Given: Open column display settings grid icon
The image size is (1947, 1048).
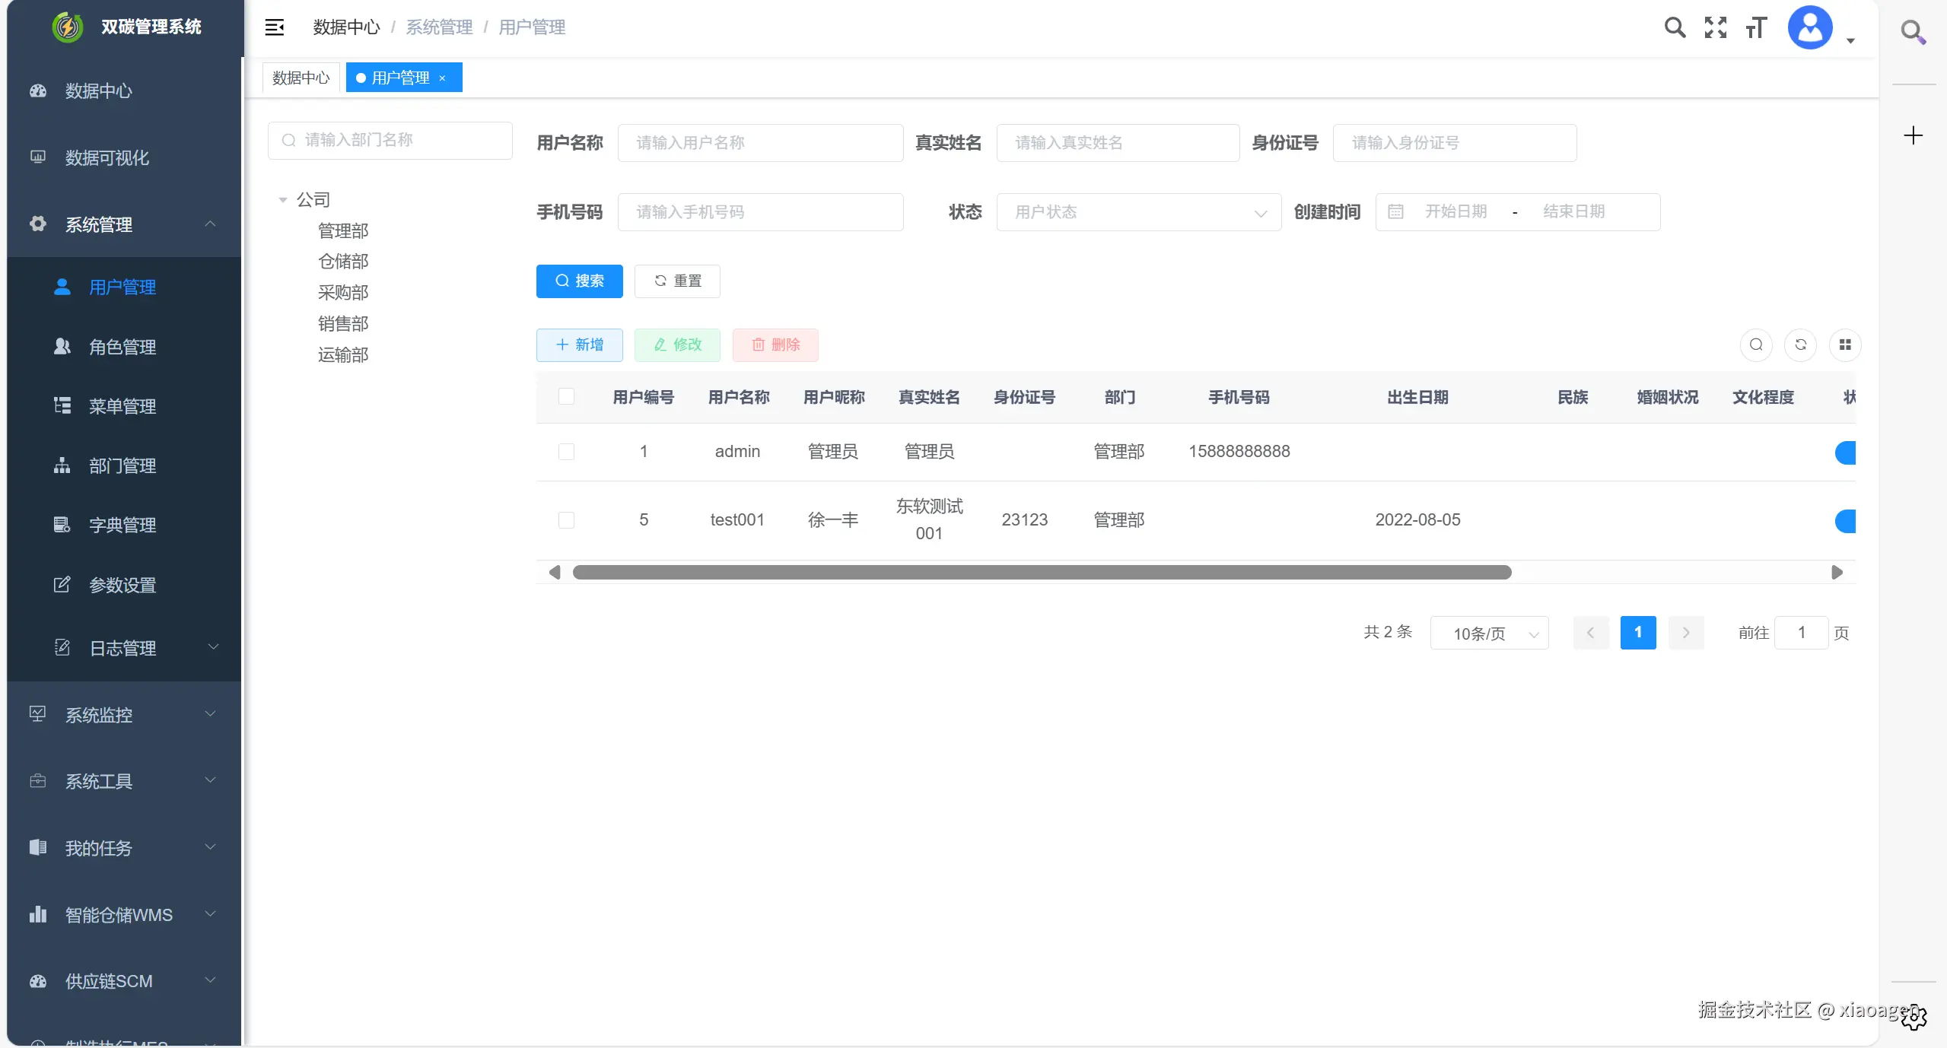Looking at the screenshot, I should coord(1844,345).
